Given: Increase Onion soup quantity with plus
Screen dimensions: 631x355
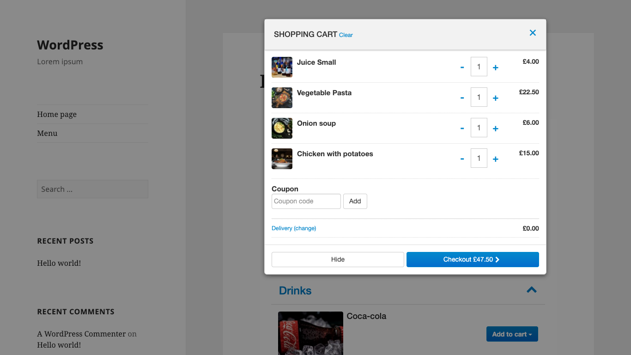Looking at the screenshot, I should pos(495,129).
